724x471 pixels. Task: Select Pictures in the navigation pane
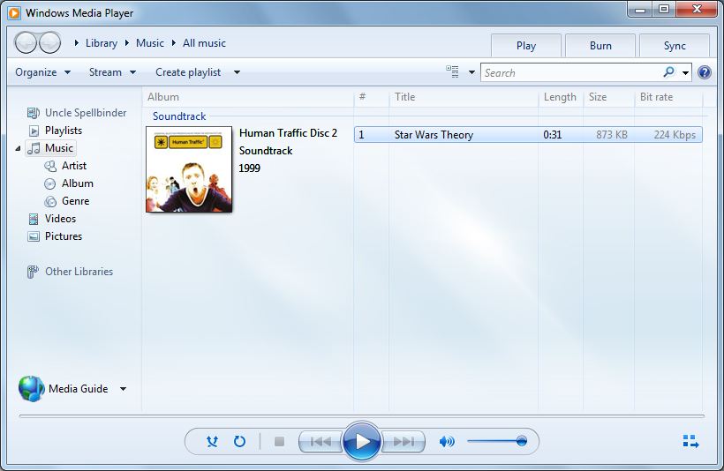click(x=64, y=236)
